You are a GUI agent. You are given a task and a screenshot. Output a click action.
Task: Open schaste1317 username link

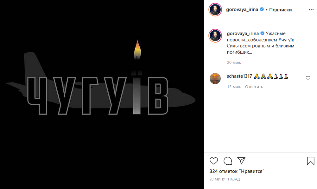pyautogui.click(x=239, y=76)
